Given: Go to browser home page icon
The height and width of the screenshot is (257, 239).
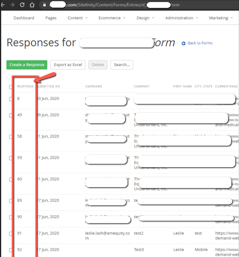Looking at the screenshot, I should coord(32,5).
